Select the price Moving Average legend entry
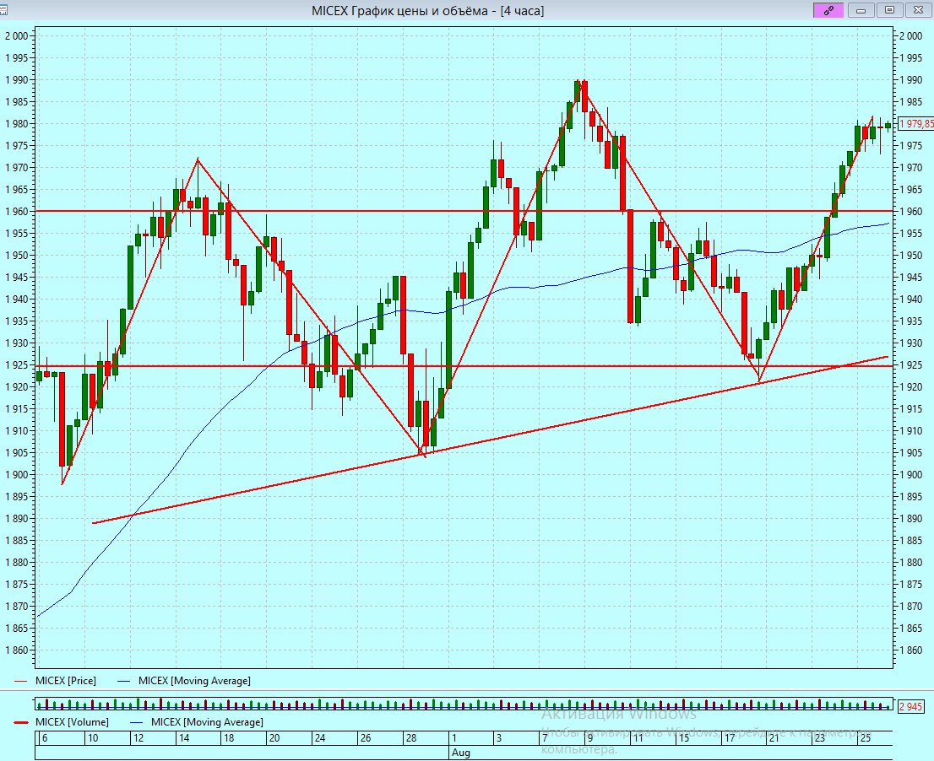Image resolution: width=934 pixels, height=761 pixels. tap(193, 680)
